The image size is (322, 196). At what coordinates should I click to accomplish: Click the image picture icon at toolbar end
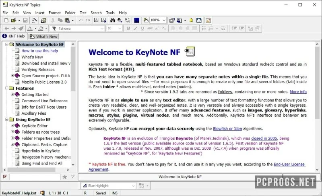[208, 20]
